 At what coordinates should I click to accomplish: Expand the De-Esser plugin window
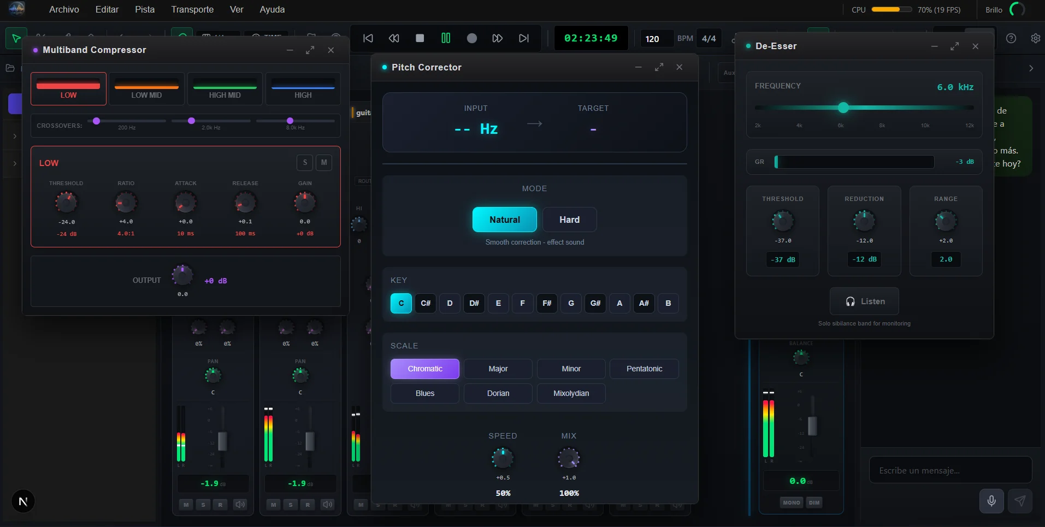pos(954,46)
